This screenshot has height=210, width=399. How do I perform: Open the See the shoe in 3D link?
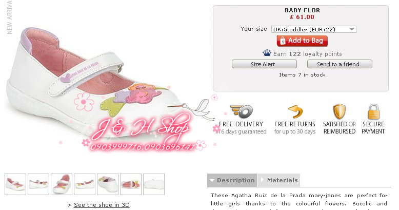click(x=102, y=205)
